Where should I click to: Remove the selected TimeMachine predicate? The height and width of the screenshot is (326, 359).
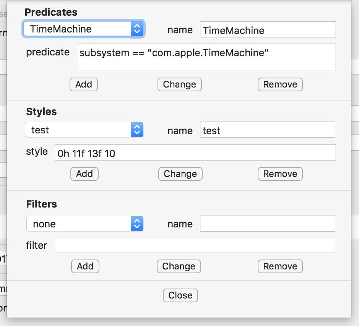click(x=280, y=84)
